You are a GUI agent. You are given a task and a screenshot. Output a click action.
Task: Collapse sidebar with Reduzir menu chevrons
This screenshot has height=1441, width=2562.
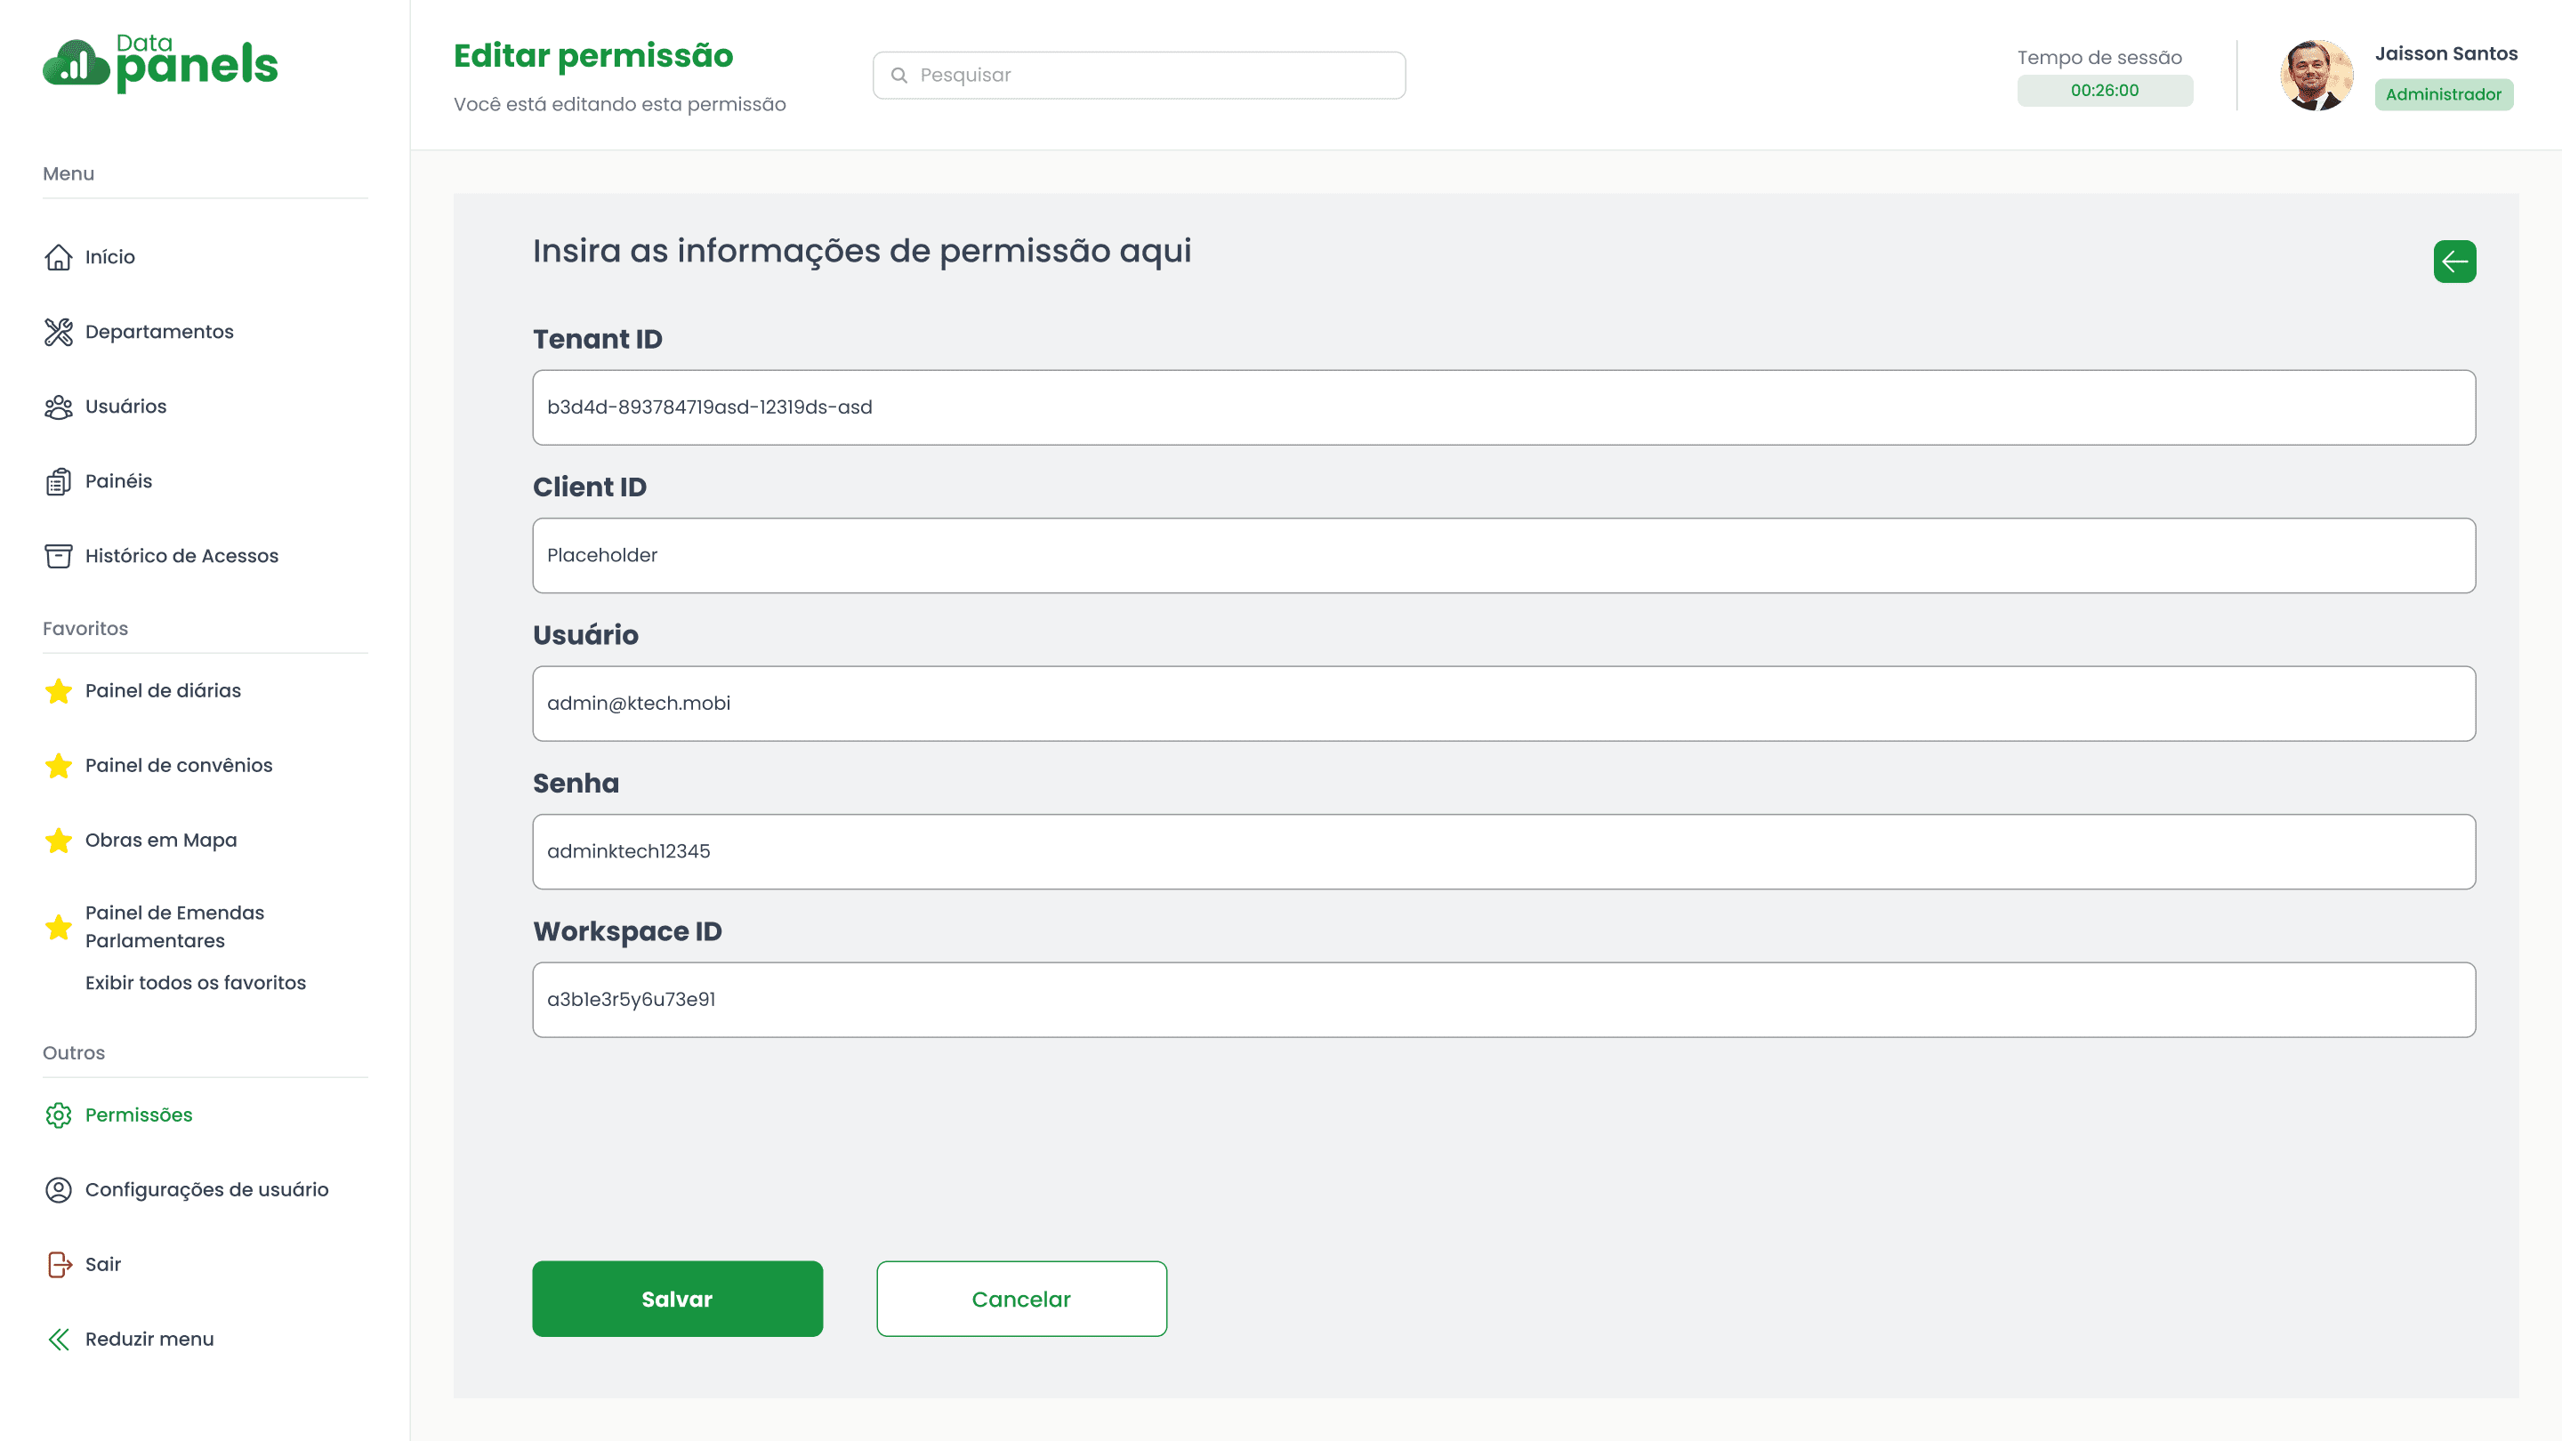(x=59, y=1339)
